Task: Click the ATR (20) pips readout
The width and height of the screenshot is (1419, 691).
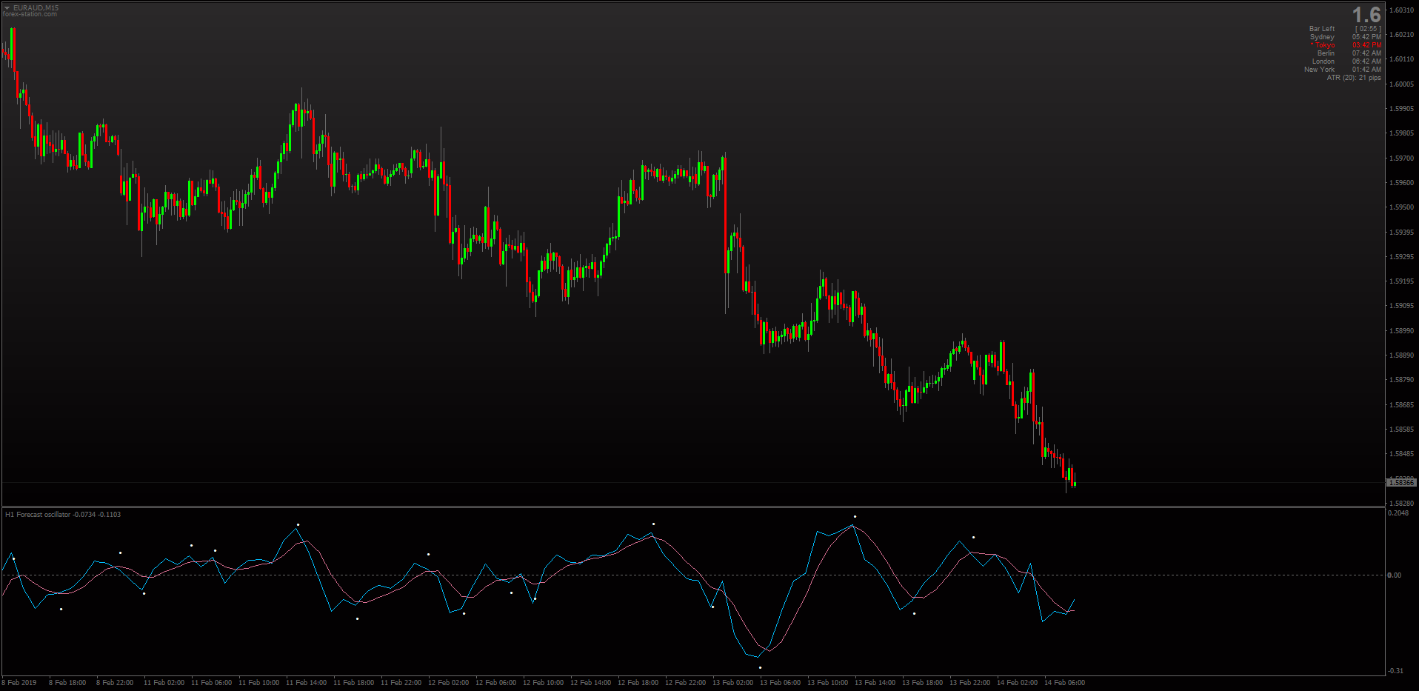Action: [x=1354, y=78]
